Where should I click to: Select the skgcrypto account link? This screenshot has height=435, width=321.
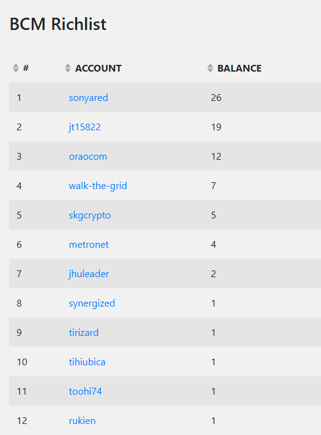coord(90,215)
